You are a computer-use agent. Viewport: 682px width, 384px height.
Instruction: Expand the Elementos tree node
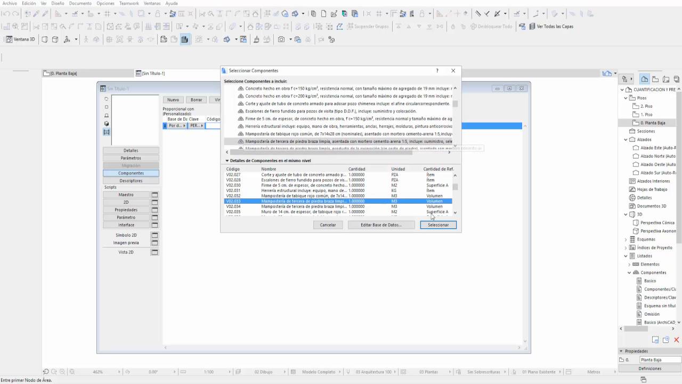click(x=629, y=265)
